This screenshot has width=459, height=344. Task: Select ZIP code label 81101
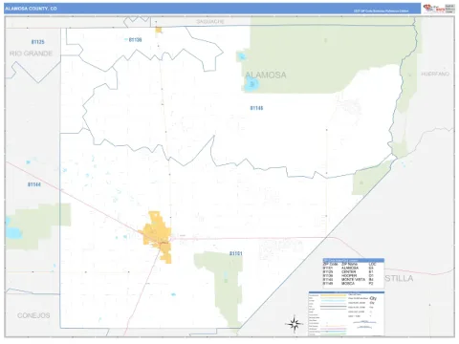click(236, 253)
